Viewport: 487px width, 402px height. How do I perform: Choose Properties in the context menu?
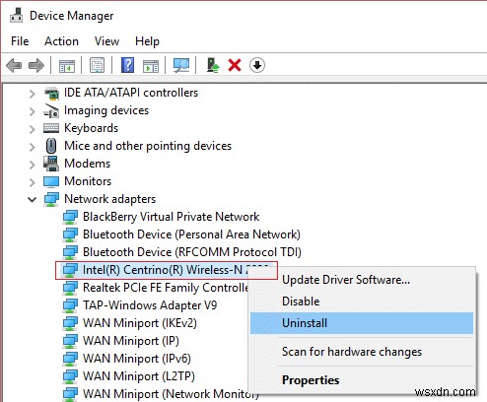coord(311,380)
